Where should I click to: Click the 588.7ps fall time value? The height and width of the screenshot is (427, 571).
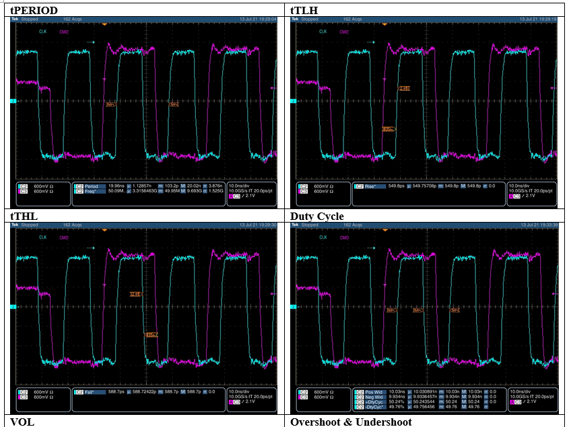pos(116,392)
